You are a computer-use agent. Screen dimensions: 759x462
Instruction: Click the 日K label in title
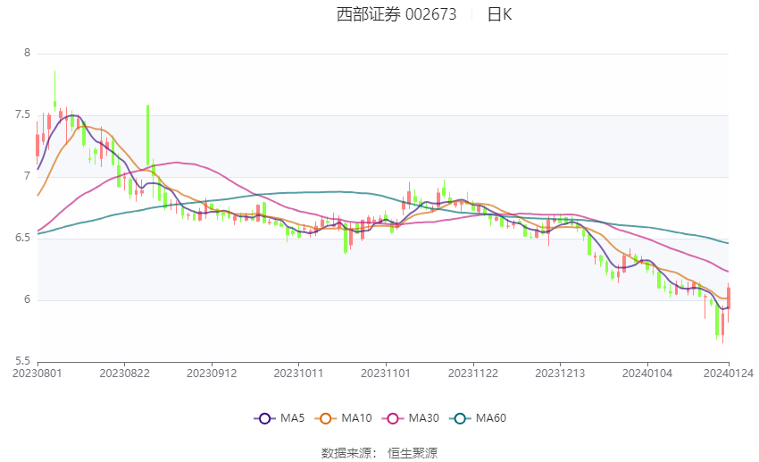tap(499, 14)
